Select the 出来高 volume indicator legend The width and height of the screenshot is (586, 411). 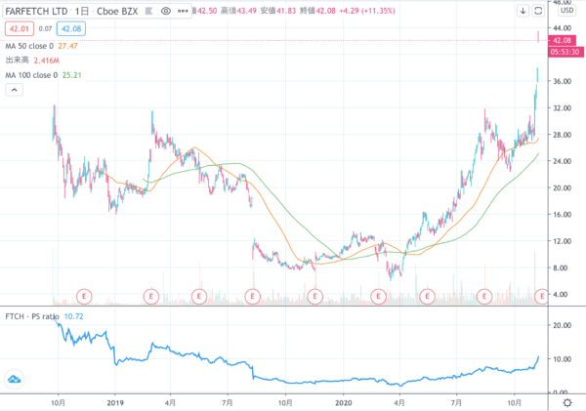pyautogui.click(x=18, y=61)
